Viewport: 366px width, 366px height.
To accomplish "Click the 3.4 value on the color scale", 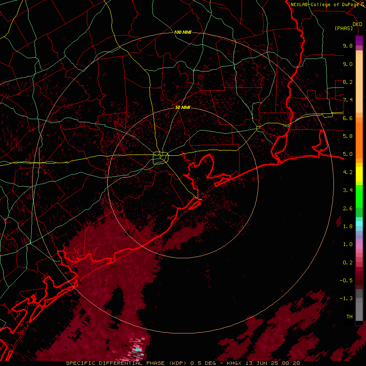I will tap(348, 190).
